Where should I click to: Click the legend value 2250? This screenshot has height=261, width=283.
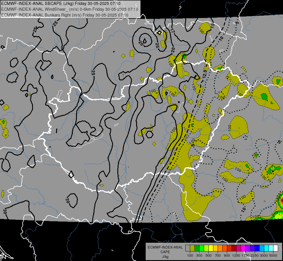point(255,255)
